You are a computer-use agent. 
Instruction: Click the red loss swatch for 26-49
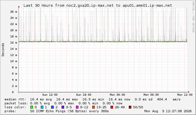pos(112,107)
